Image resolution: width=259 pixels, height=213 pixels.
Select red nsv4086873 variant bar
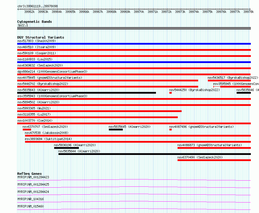click(214, 148)
